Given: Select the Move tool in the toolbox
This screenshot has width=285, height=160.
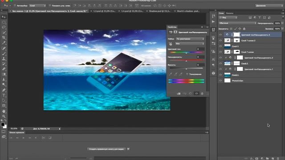Looking at the screenshot, I should pos(4,17).
